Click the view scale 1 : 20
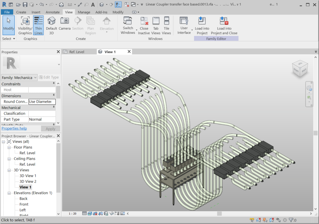 coord(73,214)
